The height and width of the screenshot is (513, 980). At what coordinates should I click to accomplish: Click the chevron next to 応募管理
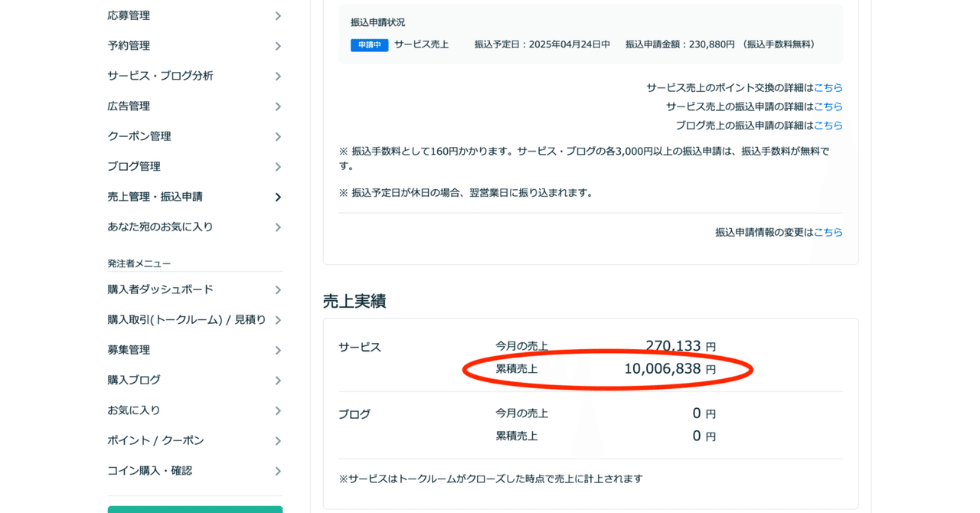coord(278,16)
